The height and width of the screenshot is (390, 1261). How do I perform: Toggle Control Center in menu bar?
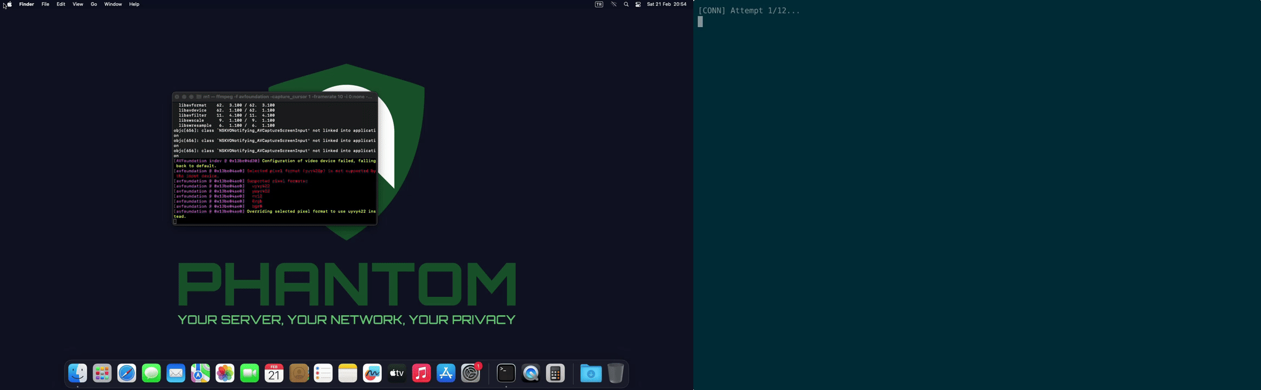coord(638,4)
